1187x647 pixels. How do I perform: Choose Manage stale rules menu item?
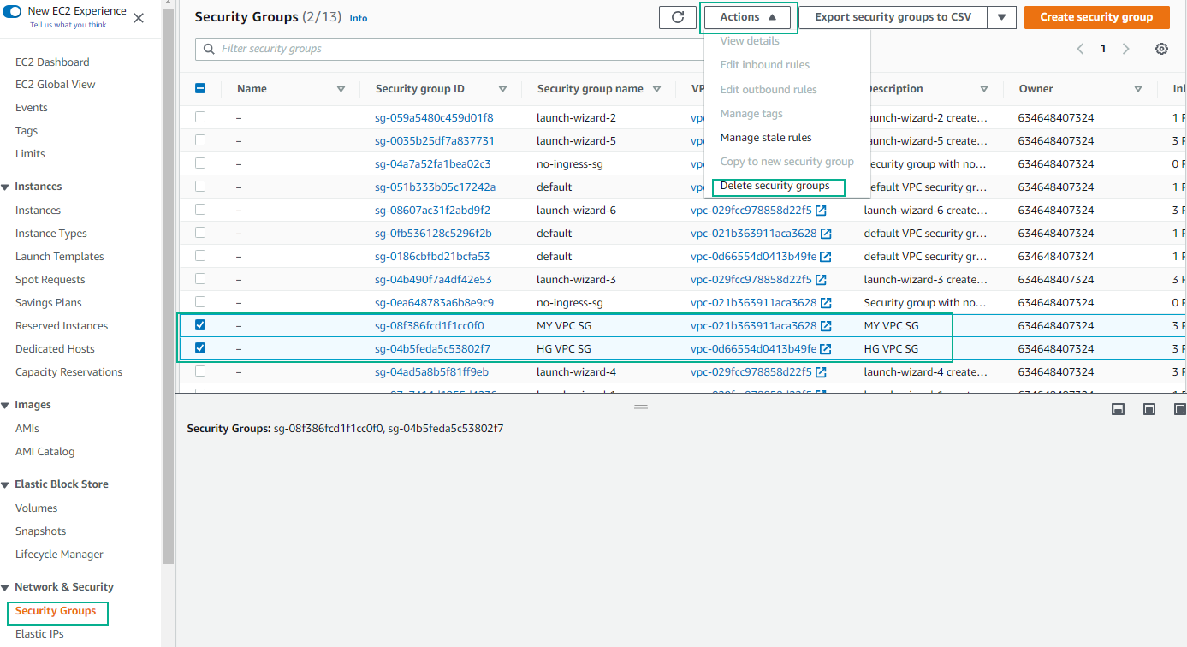[x=766, y=138]
